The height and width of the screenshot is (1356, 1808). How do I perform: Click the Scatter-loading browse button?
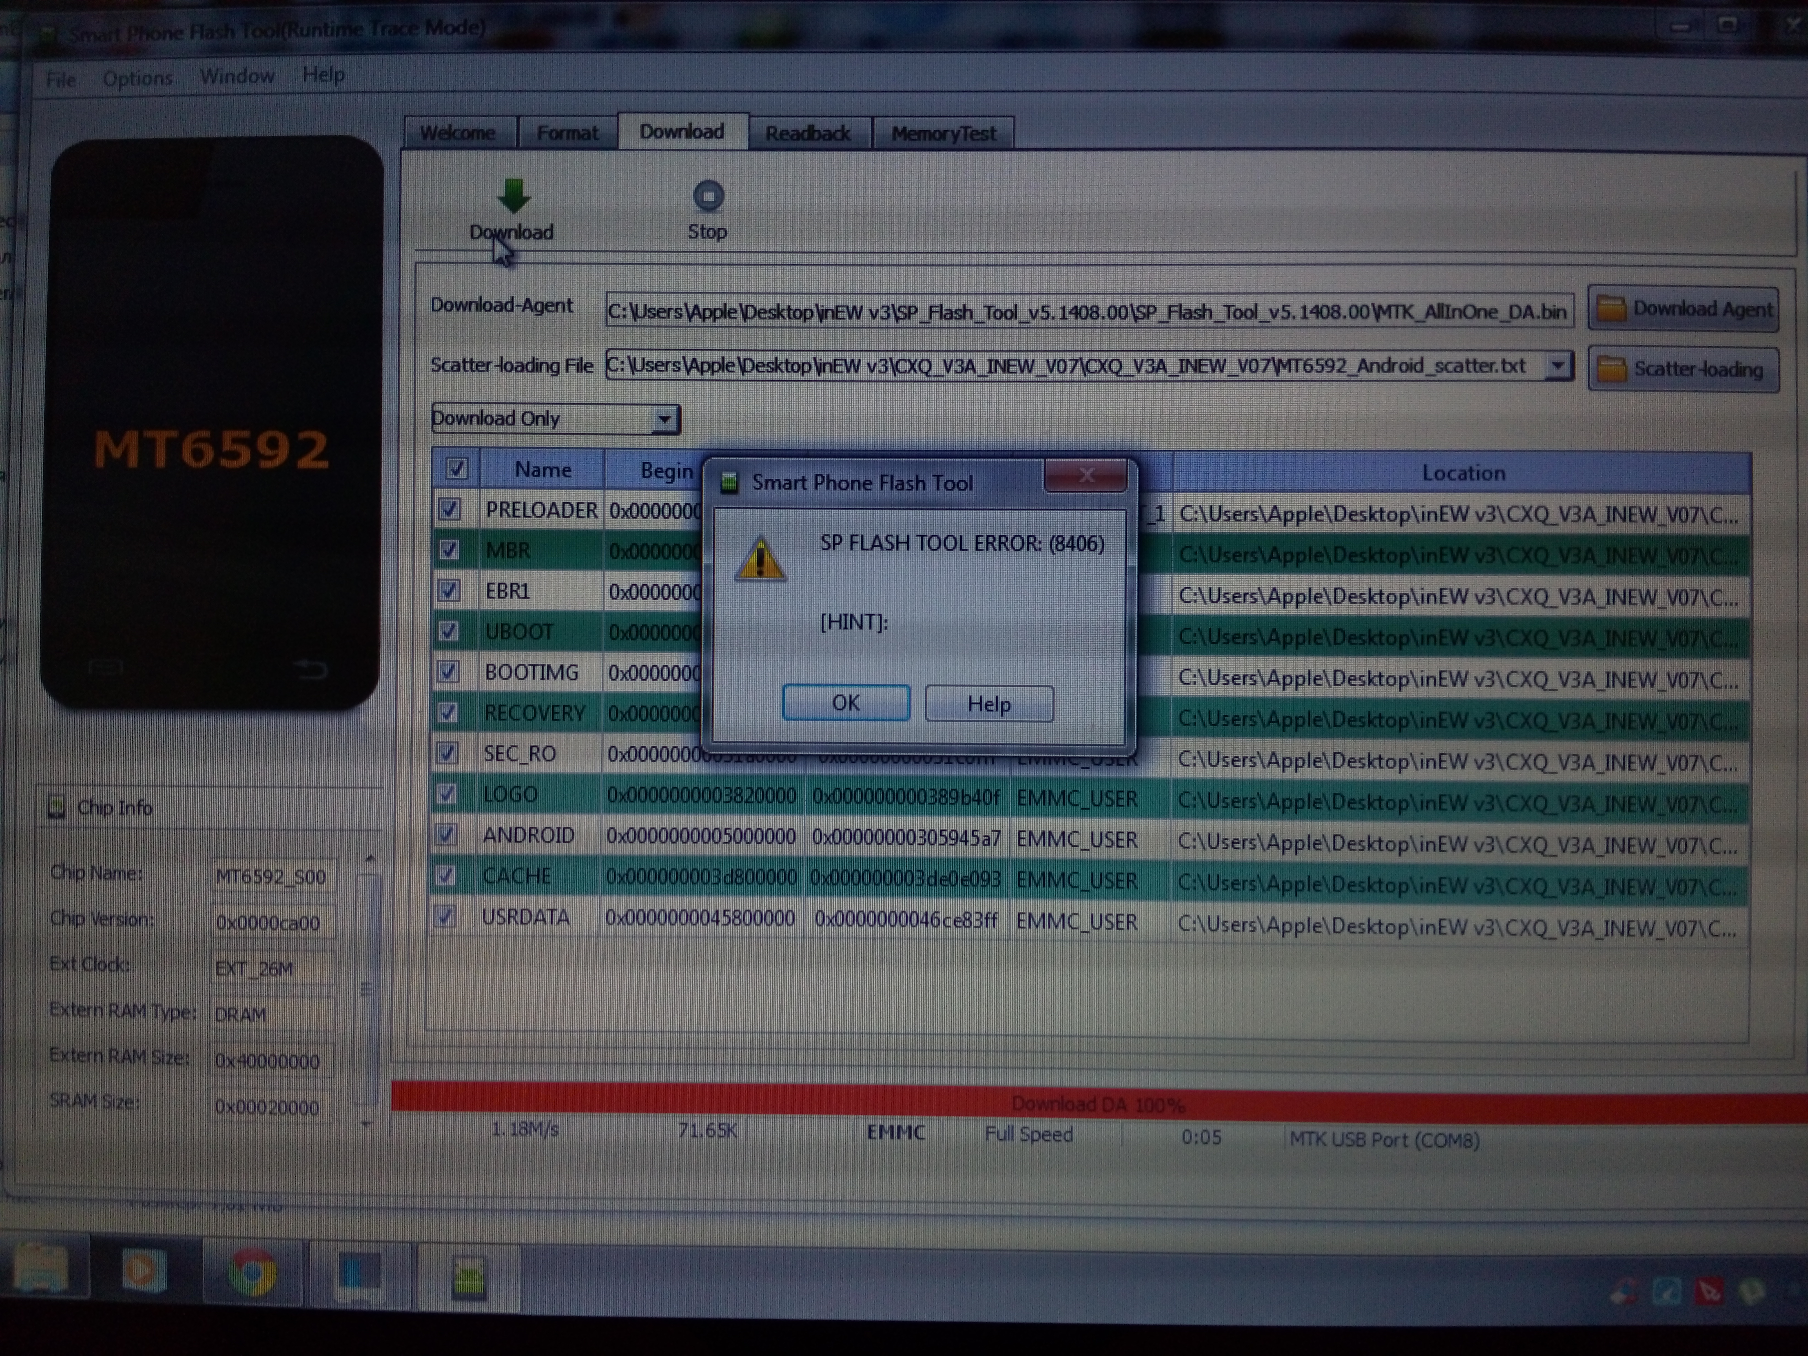pos(1683,369)
